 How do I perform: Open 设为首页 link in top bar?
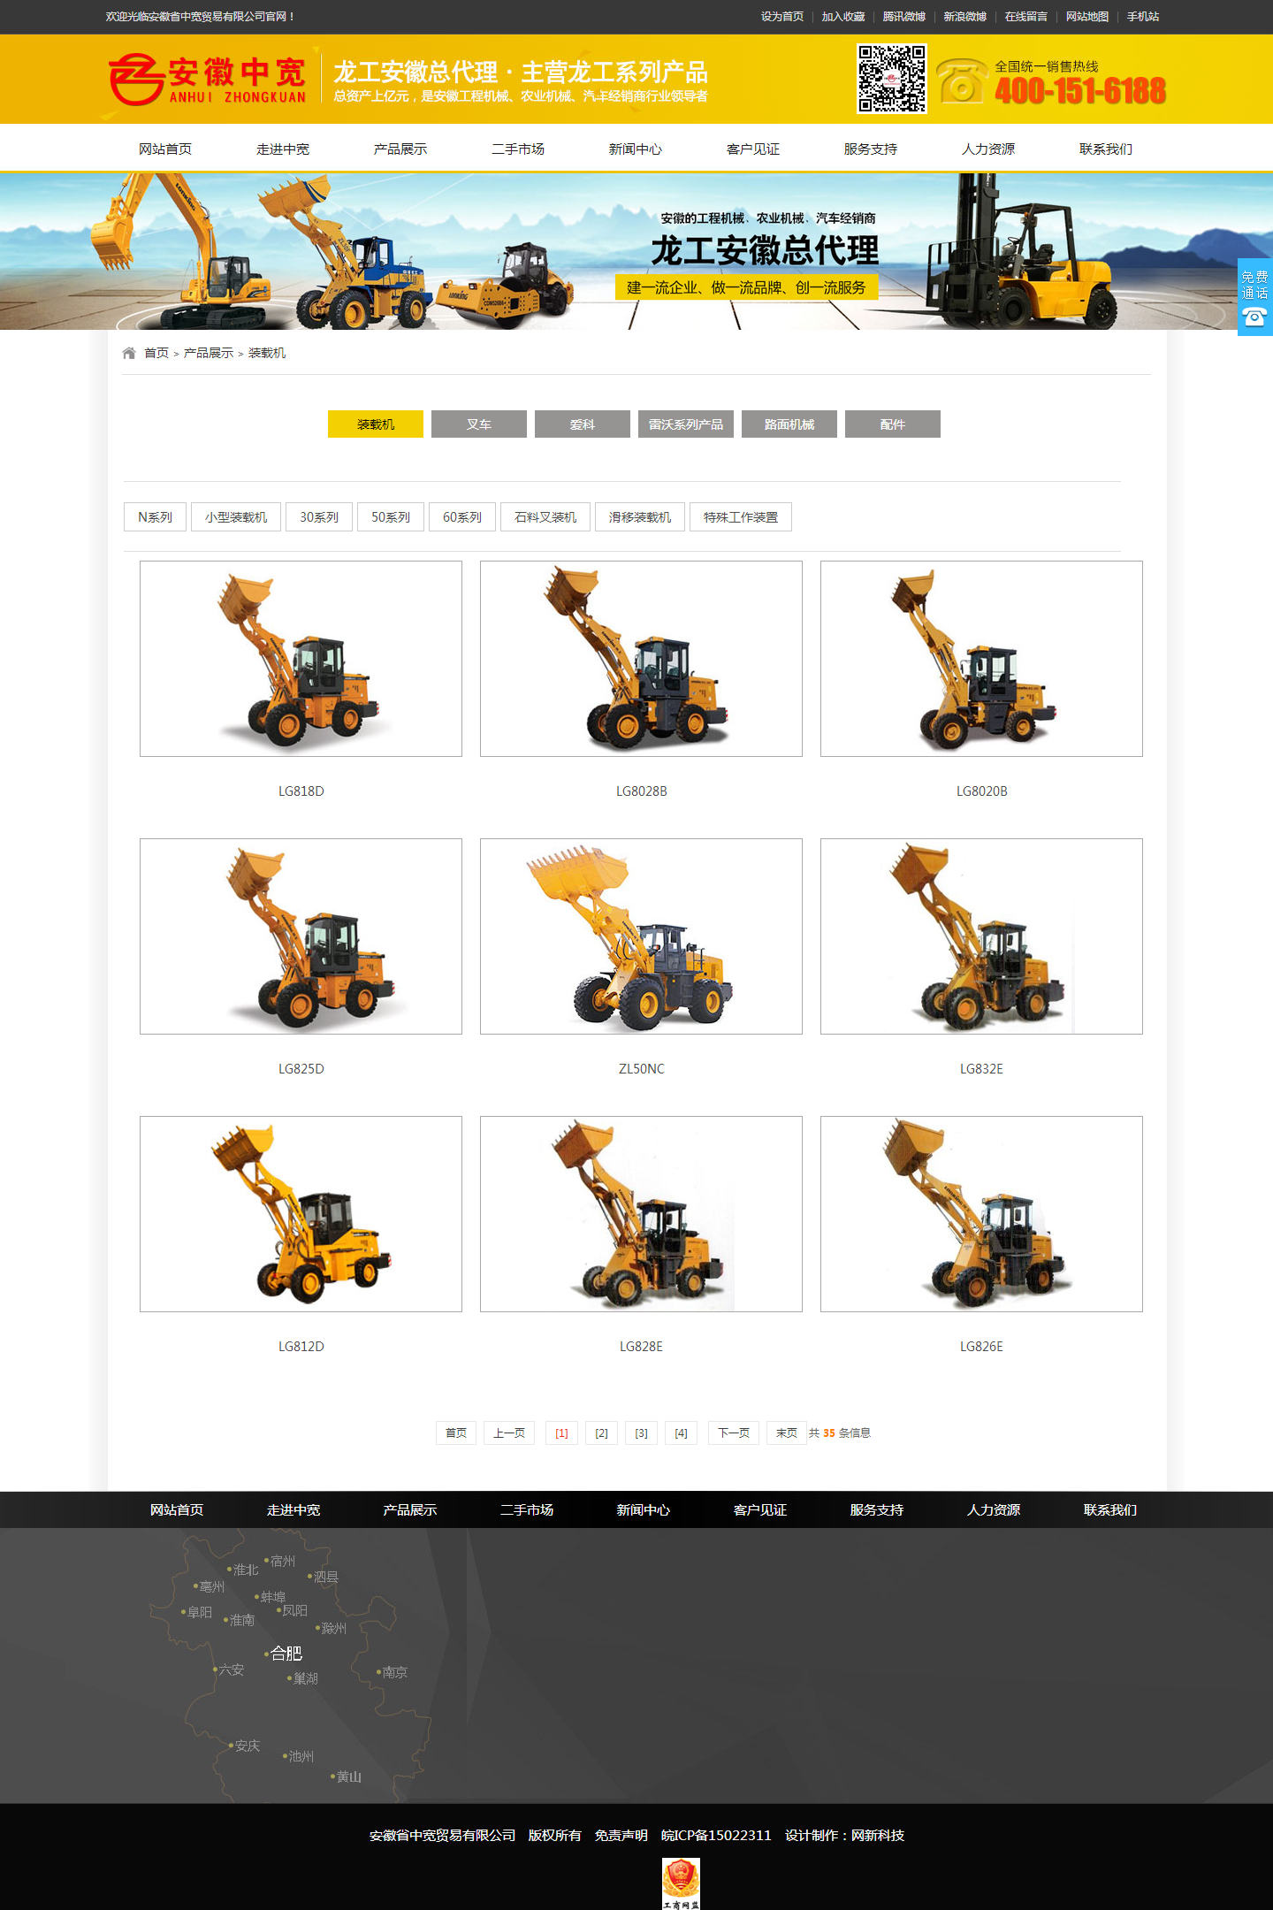[x=782, y=17]
